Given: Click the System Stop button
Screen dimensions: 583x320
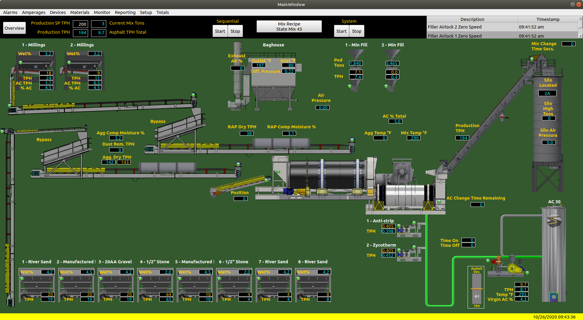Looking at the screenshot, I should [x=356, y=31].
